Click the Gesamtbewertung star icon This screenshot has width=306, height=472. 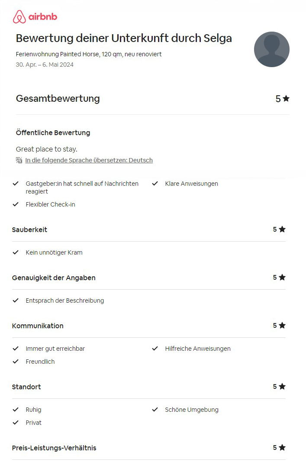(286, 98)
